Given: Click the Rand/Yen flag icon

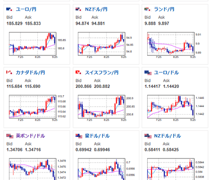Looking at the screenshot, I should point(147,9).
